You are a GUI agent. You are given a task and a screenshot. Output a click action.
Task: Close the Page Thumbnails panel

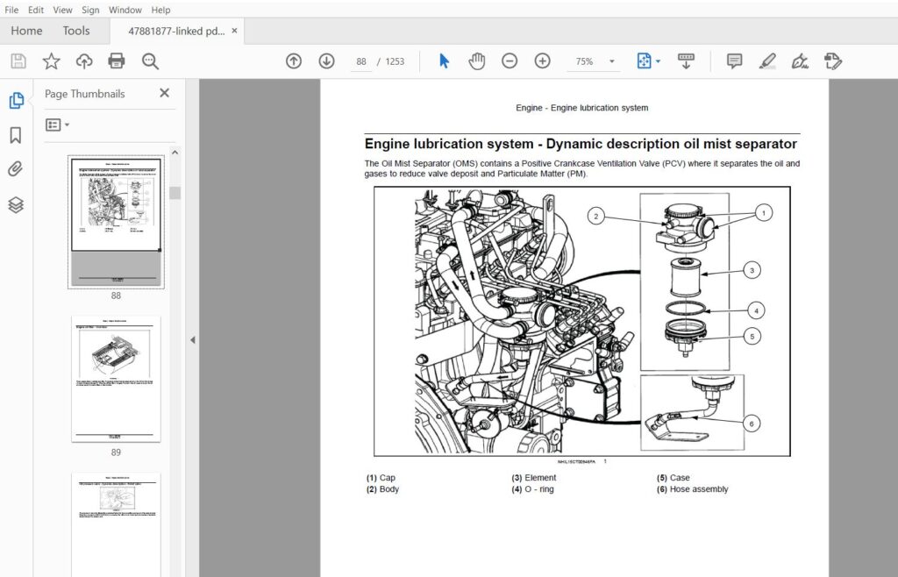pyautogui.click(x=164, y=93)
